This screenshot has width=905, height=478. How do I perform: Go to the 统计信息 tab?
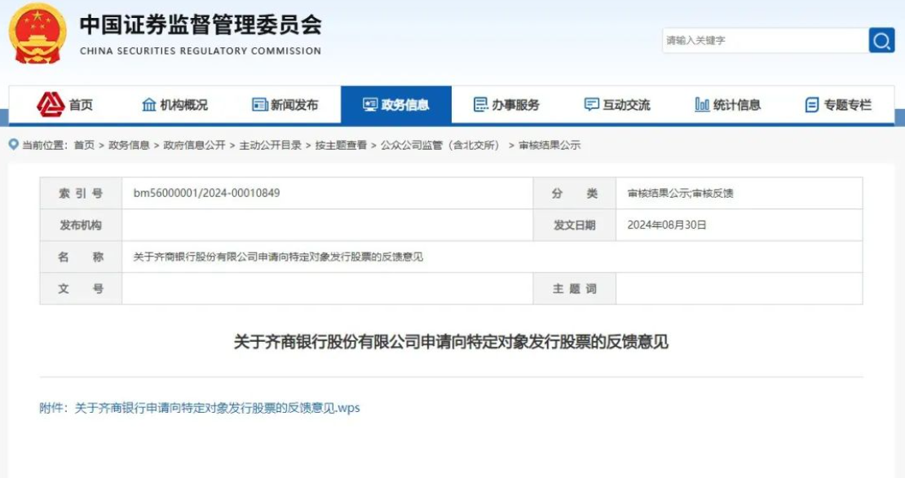728,105
